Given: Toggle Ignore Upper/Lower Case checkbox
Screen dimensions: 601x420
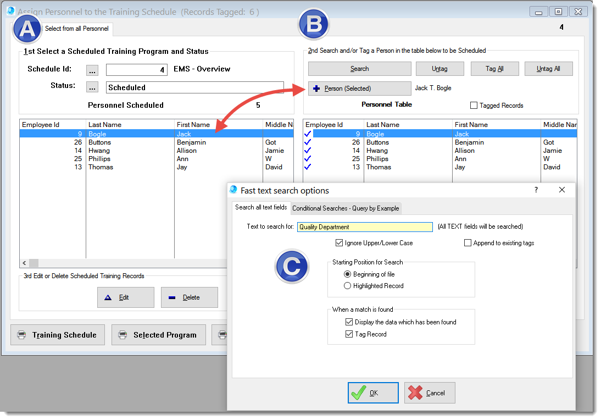Looking at the screenshot, I should (339, 243).
